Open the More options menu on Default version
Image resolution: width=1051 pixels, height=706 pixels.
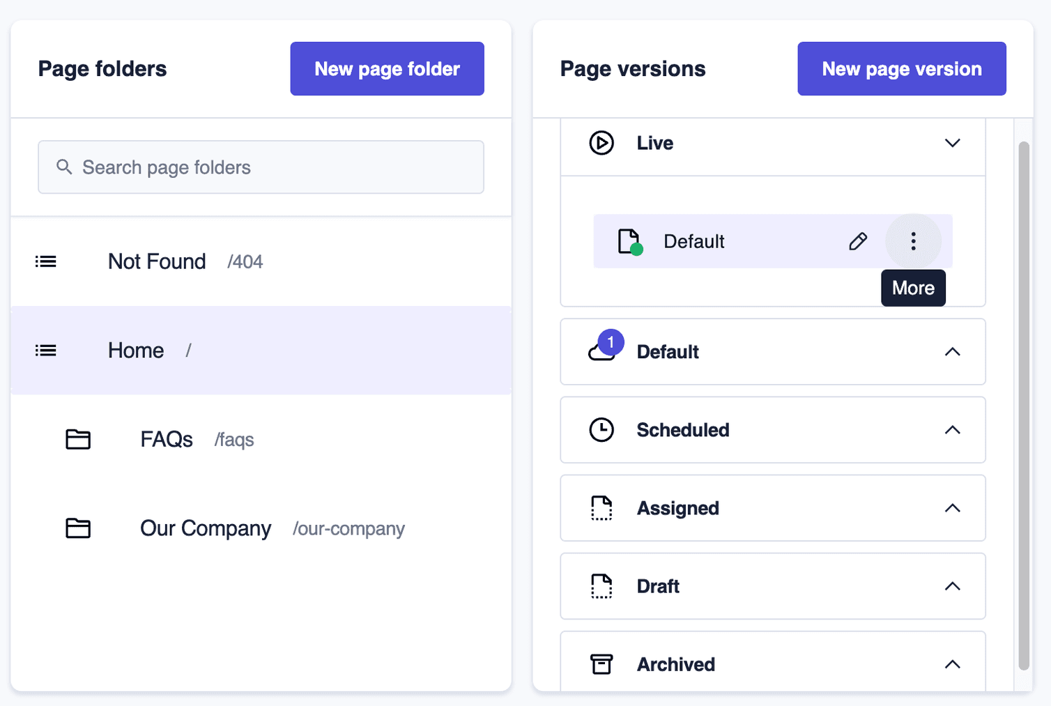[x=913, y=241]
